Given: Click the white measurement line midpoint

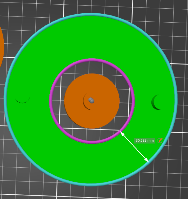Looking at the screenshot, I should coord(135,147).
